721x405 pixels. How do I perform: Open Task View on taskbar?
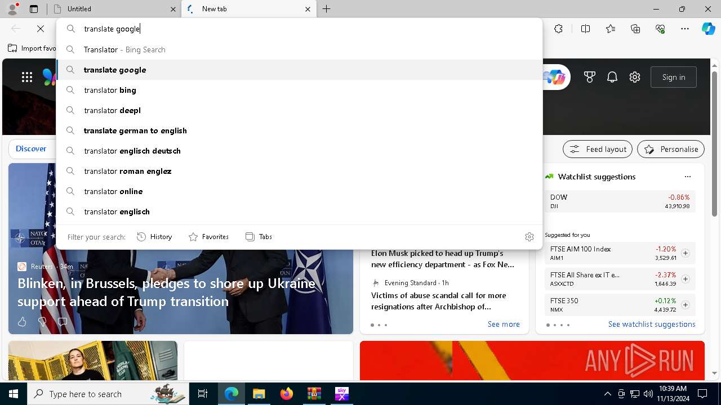point(203,394)
